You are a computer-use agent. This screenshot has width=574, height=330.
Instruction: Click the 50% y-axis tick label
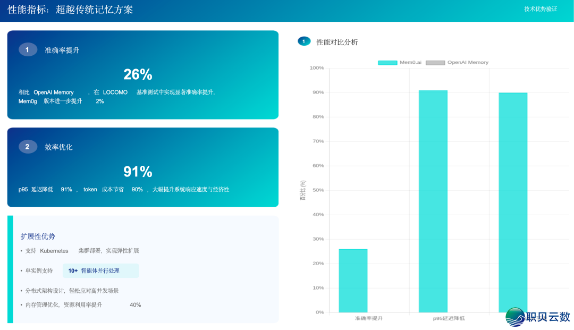tap(318, 190)
